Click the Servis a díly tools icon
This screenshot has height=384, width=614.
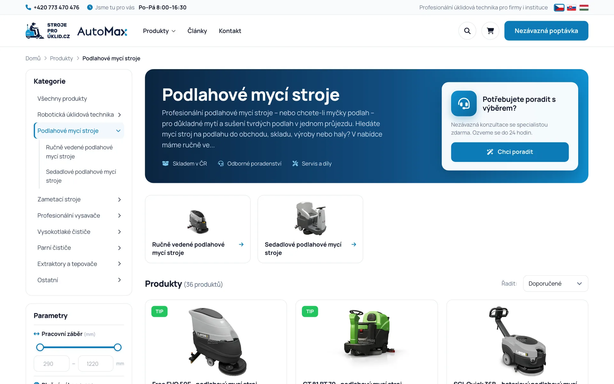click(x=295, y=164)
